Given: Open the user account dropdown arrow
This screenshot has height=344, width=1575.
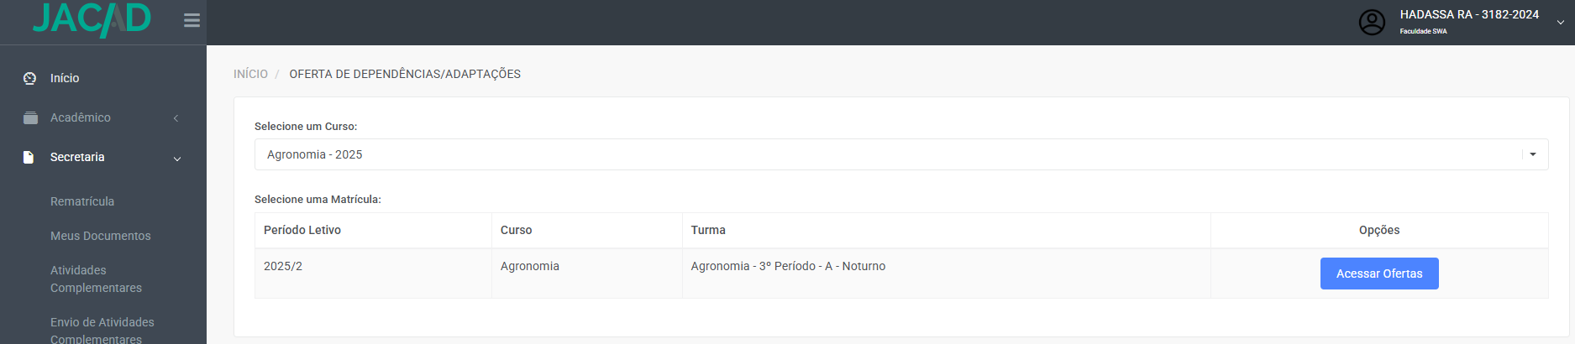Looking at the screenshot, I should [1561, 23].
